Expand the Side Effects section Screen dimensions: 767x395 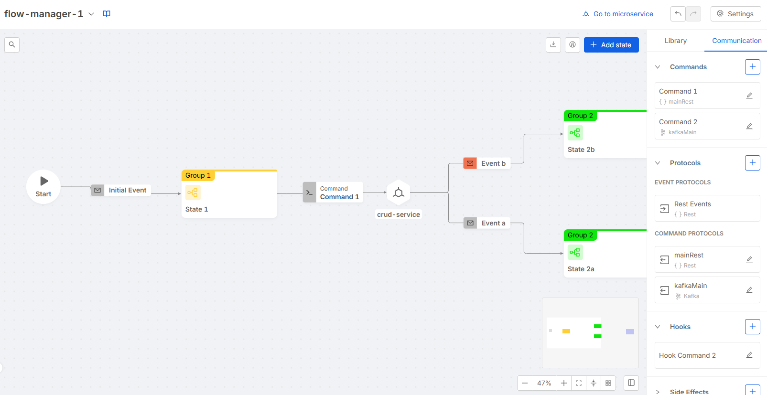point(658,392)
